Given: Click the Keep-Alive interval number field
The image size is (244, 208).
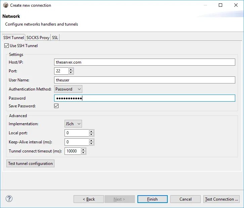Looking at the screenshot, I should (77, 142).
